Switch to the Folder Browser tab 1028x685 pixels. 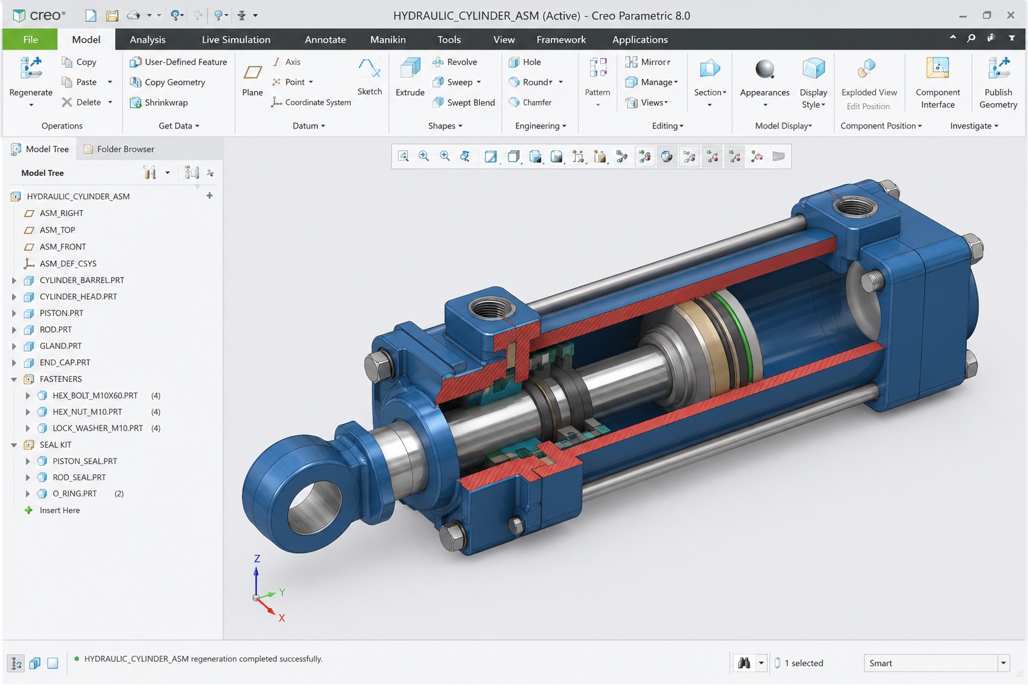(118, 149)
